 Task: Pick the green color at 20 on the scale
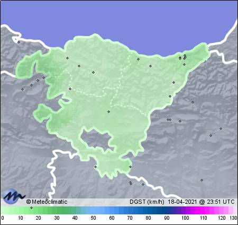[39, 211]
